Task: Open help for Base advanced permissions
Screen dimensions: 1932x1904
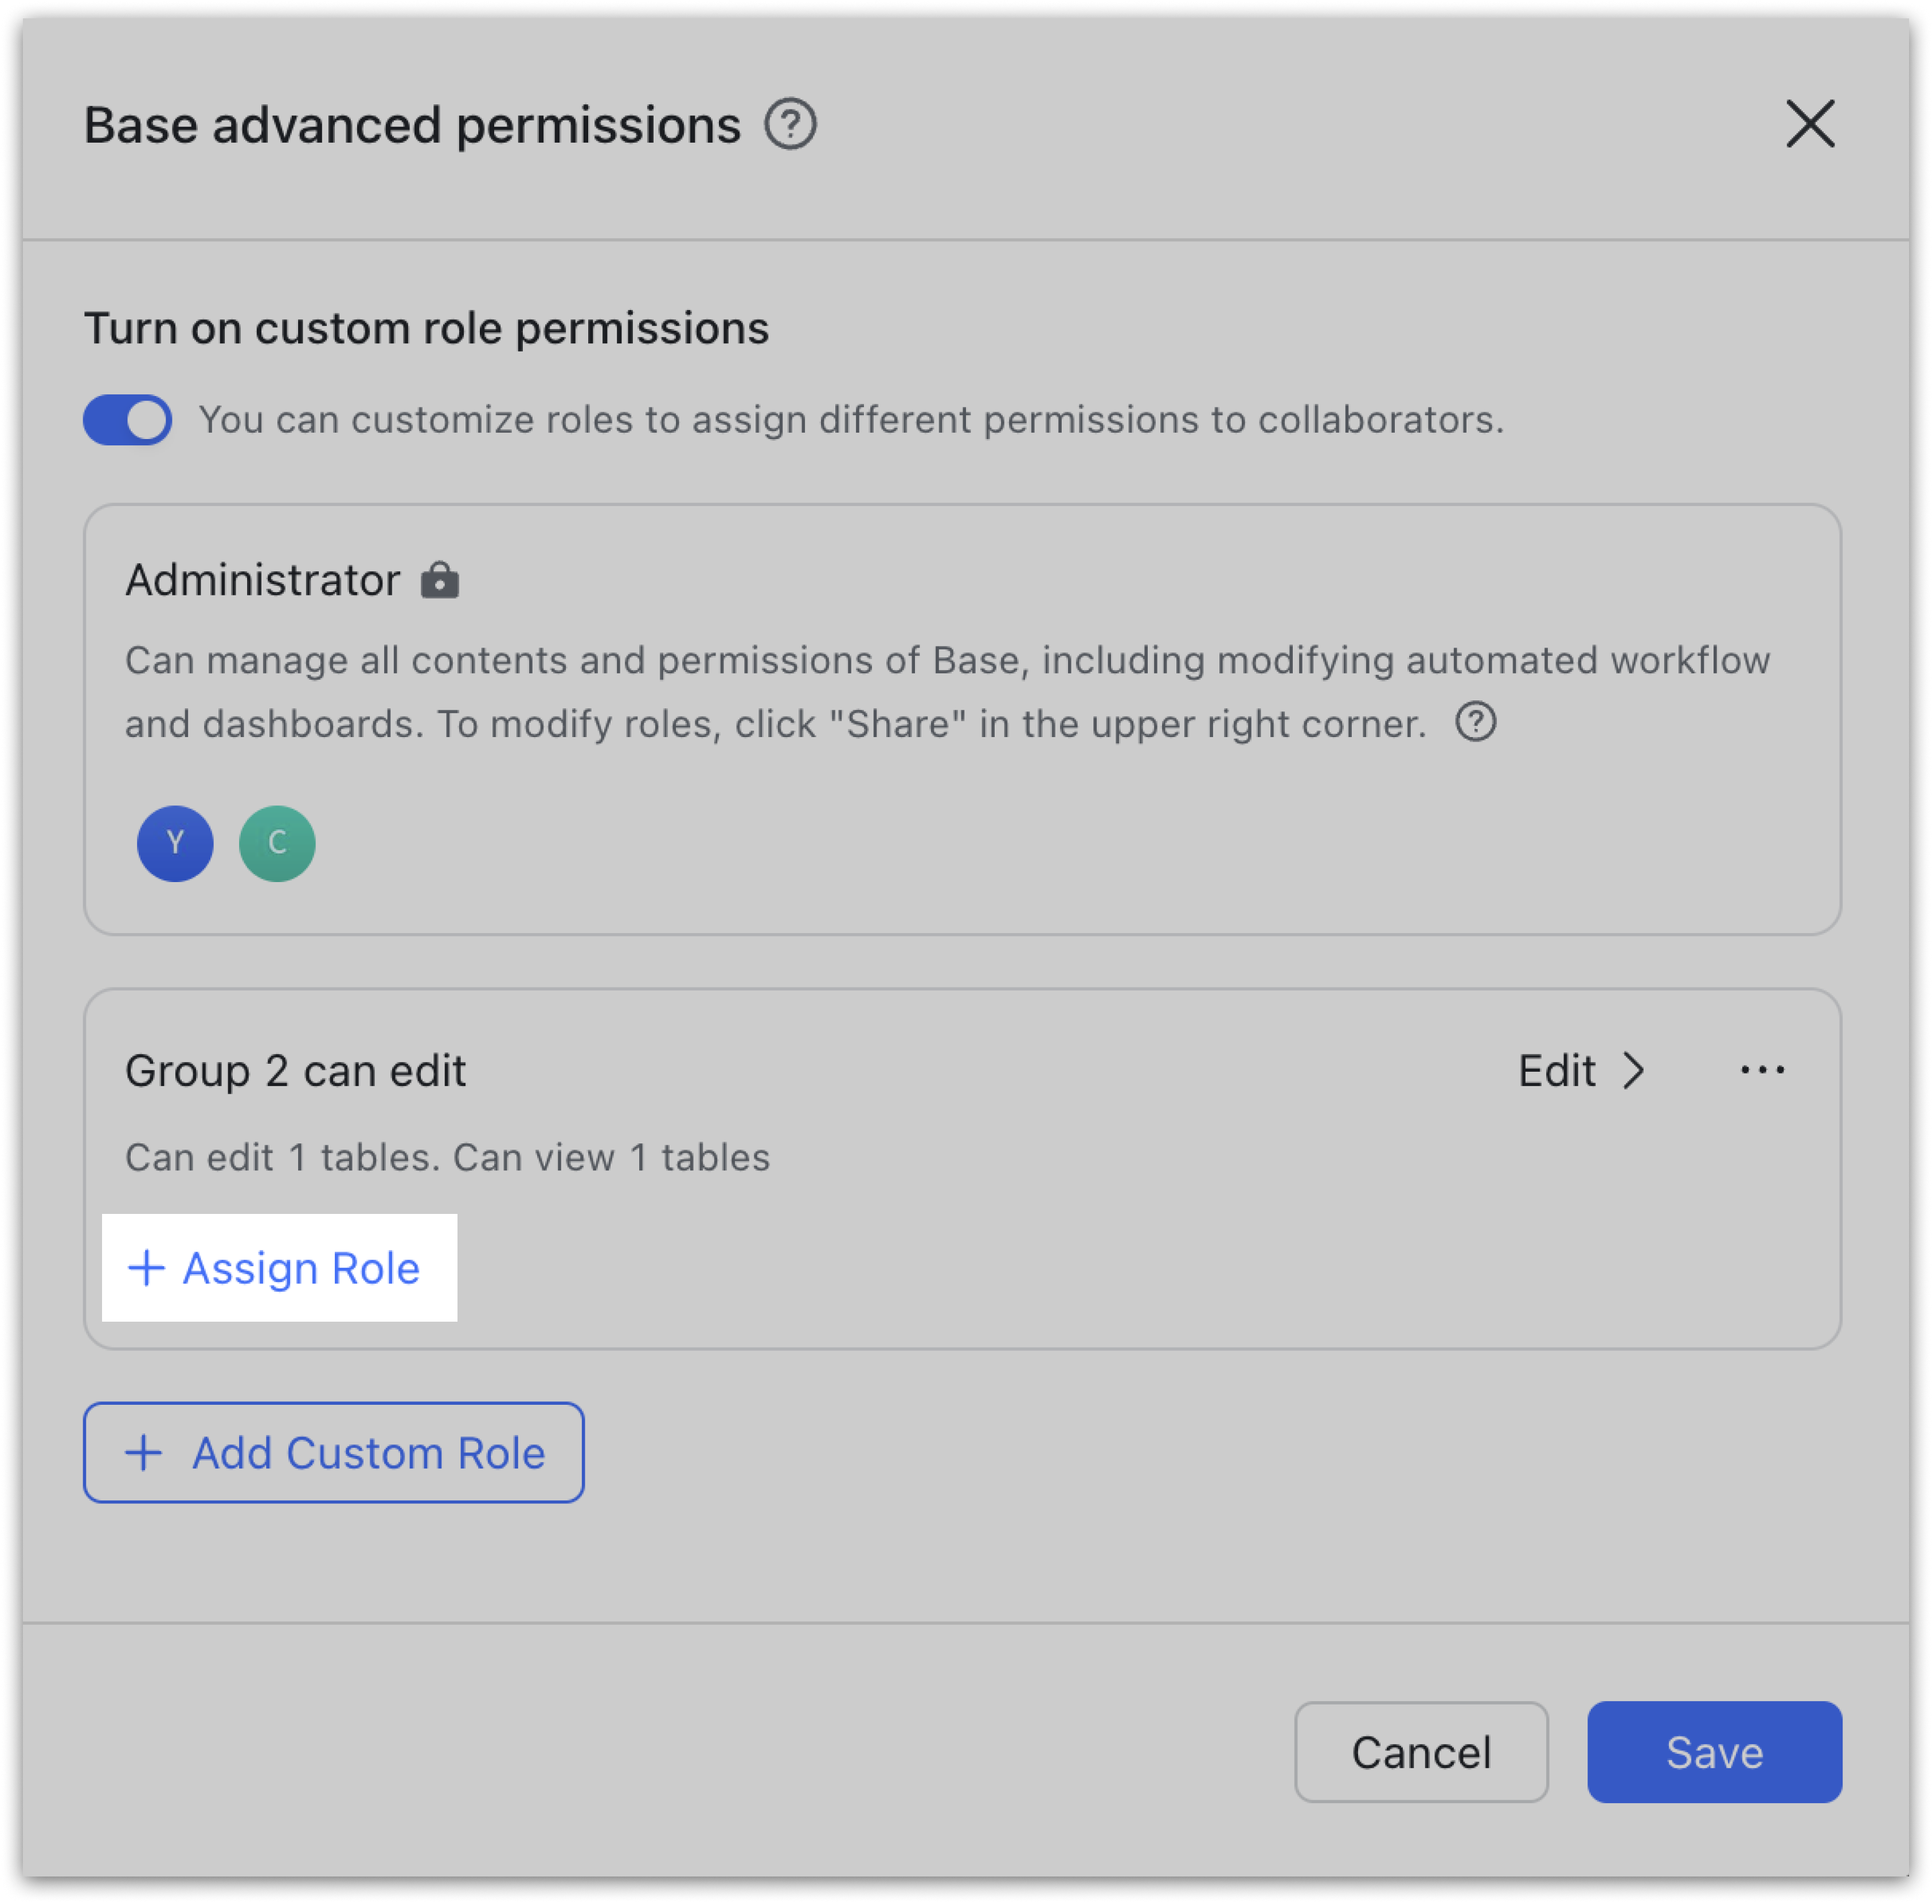Action: coord(790,124)
